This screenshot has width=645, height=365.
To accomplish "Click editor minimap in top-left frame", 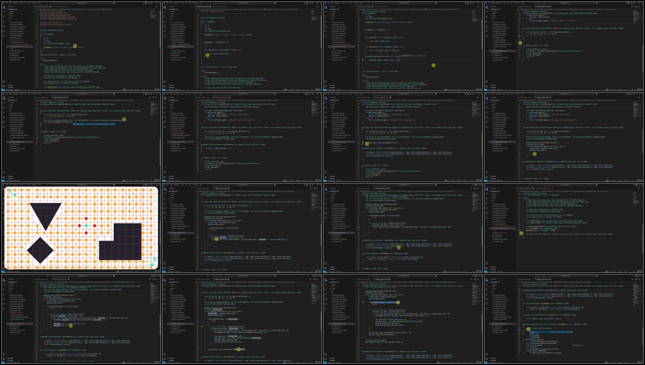I will pos(155,14).
